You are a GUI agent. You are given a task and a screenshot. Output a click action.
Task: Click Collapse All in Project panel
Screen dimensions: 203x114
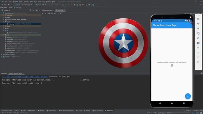pos(33,10)
